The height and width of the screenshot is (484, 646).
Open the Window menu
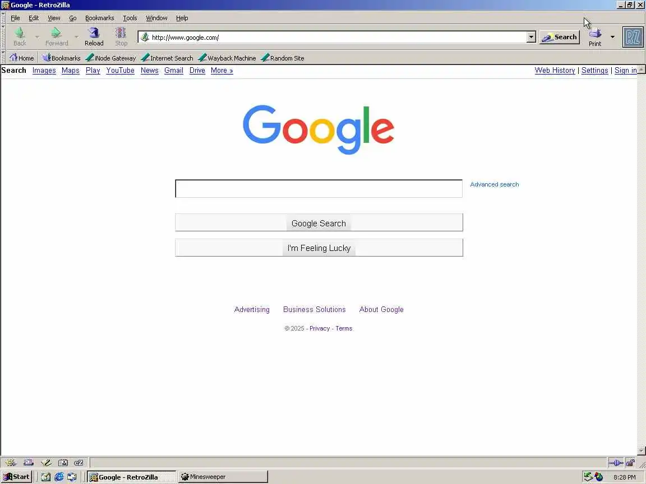coord(156,18)
